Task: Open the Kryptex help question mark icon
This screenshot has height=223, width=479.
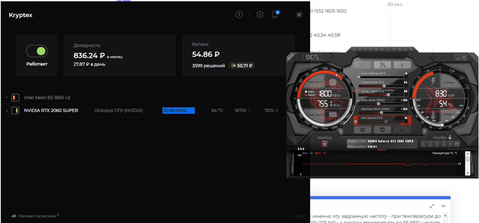Action: coord(239,15)
